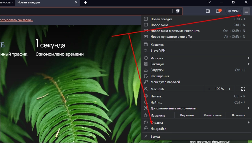The width and height of the screenshot is (252, 143).
Task: Click the history clock icon
Action: 146,58
